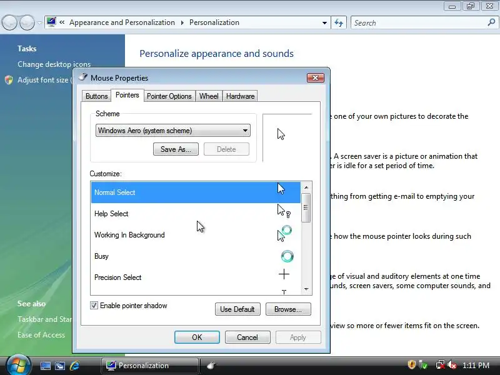Viewport: 500px width, 375px height.
Task: Click the green tray icon beside the shield
Action: (423, 365)
